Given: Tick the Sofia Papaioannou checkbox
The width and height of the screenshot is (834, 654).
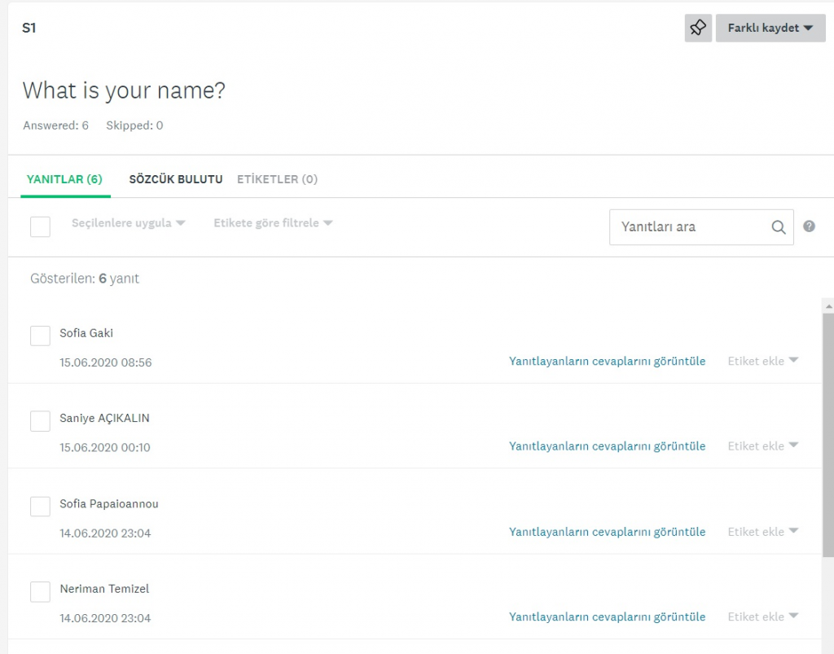Looking at the screenshot, I should [40, 507].
